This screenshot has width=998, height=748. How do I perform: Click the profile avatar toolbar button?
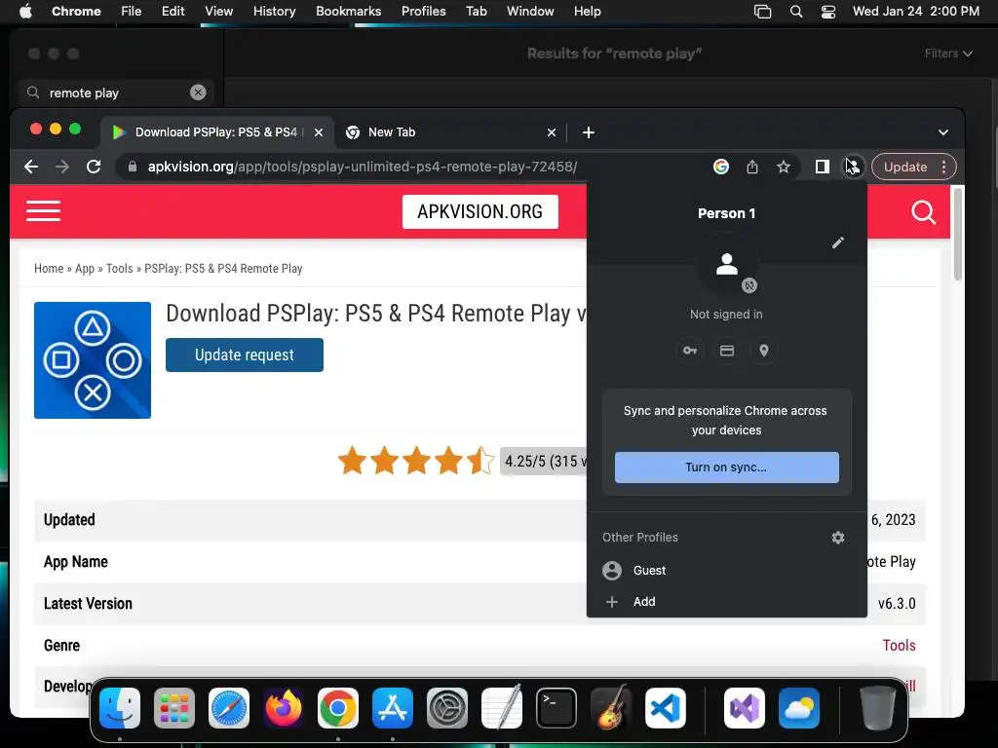pyautogui.click(x=853, y=167)
